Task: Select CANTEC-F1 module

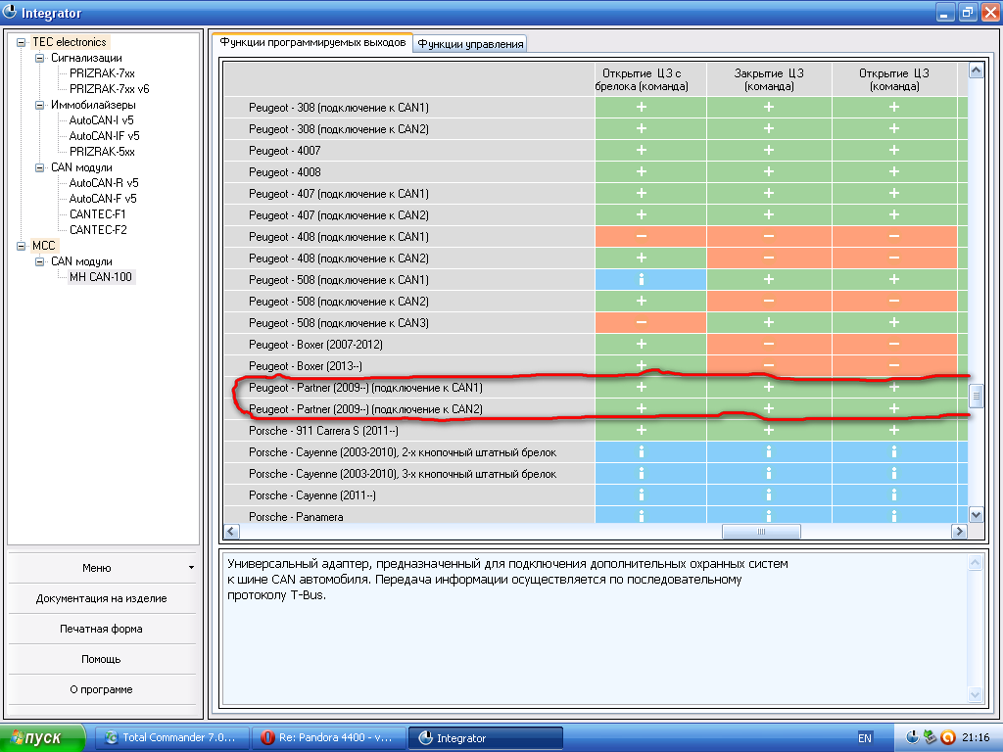Action: click(97, 214)
